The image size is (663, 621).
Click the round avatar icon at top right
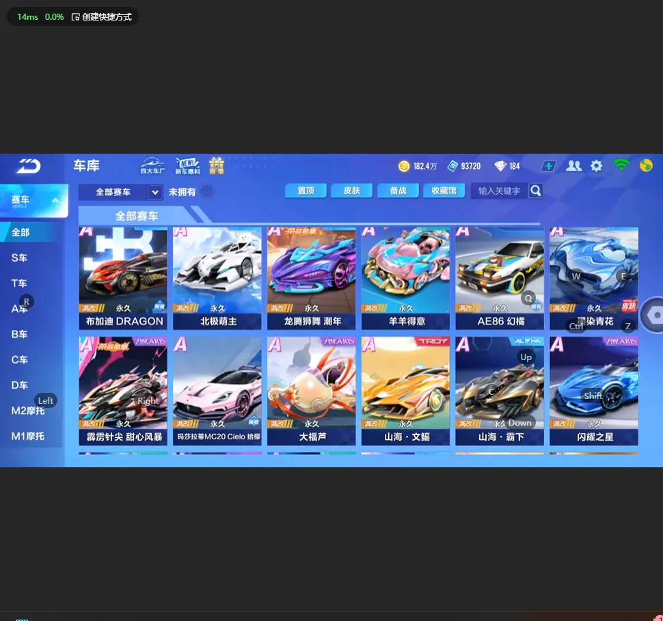[x=646, y=165]
